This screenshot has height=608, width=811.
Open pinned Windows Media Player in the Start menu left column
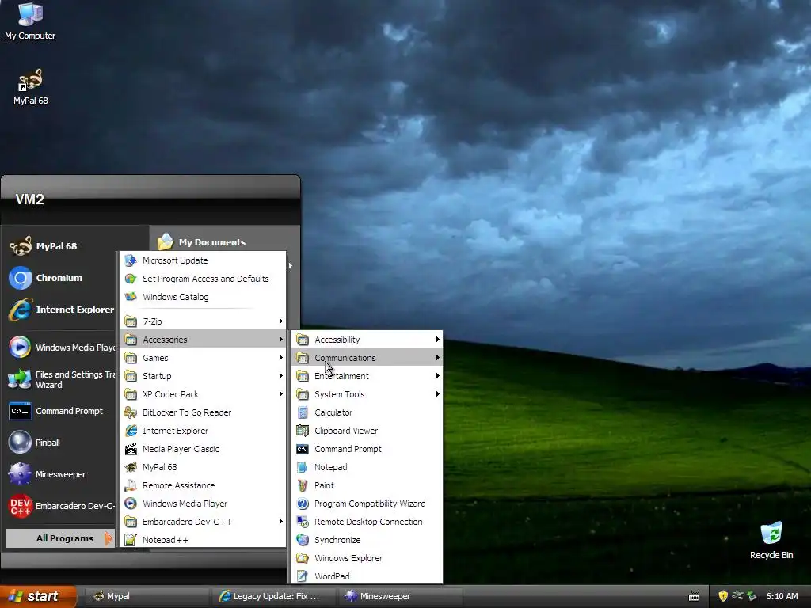(59, 348)
